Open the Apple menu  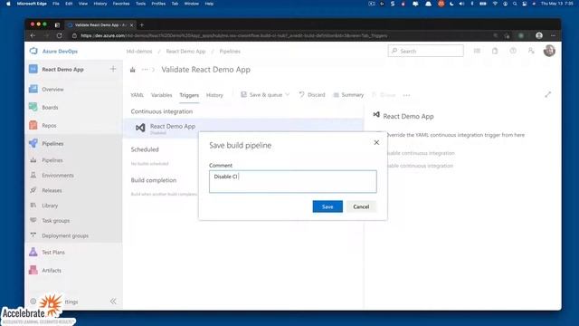tap(8, 4)
